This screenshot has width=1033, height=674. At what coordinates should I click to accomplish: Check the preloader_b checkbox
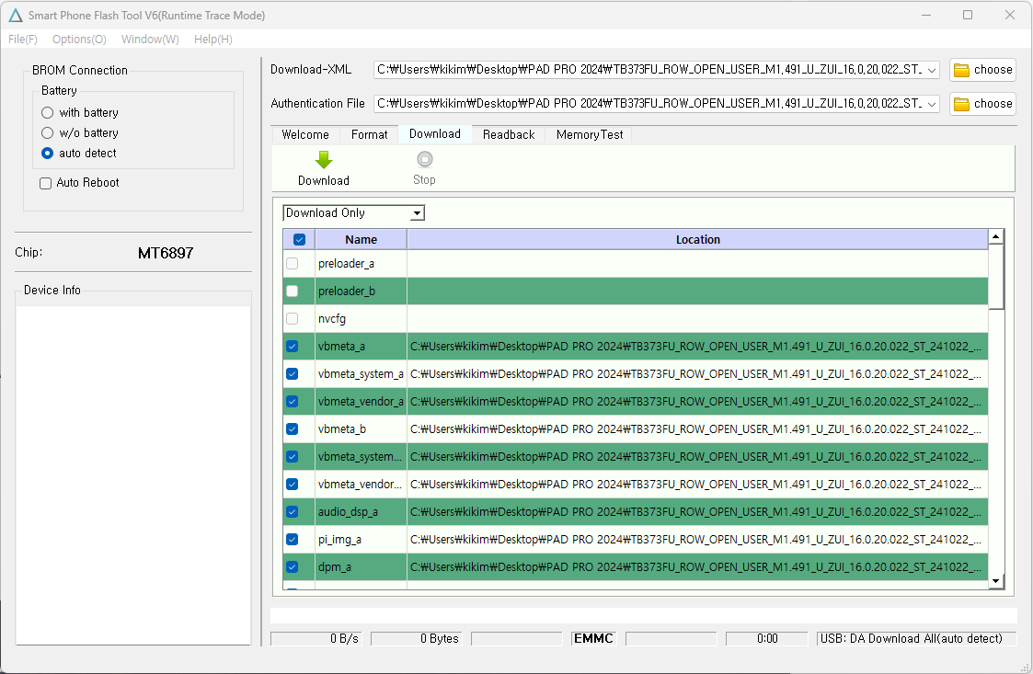(293, 291)
